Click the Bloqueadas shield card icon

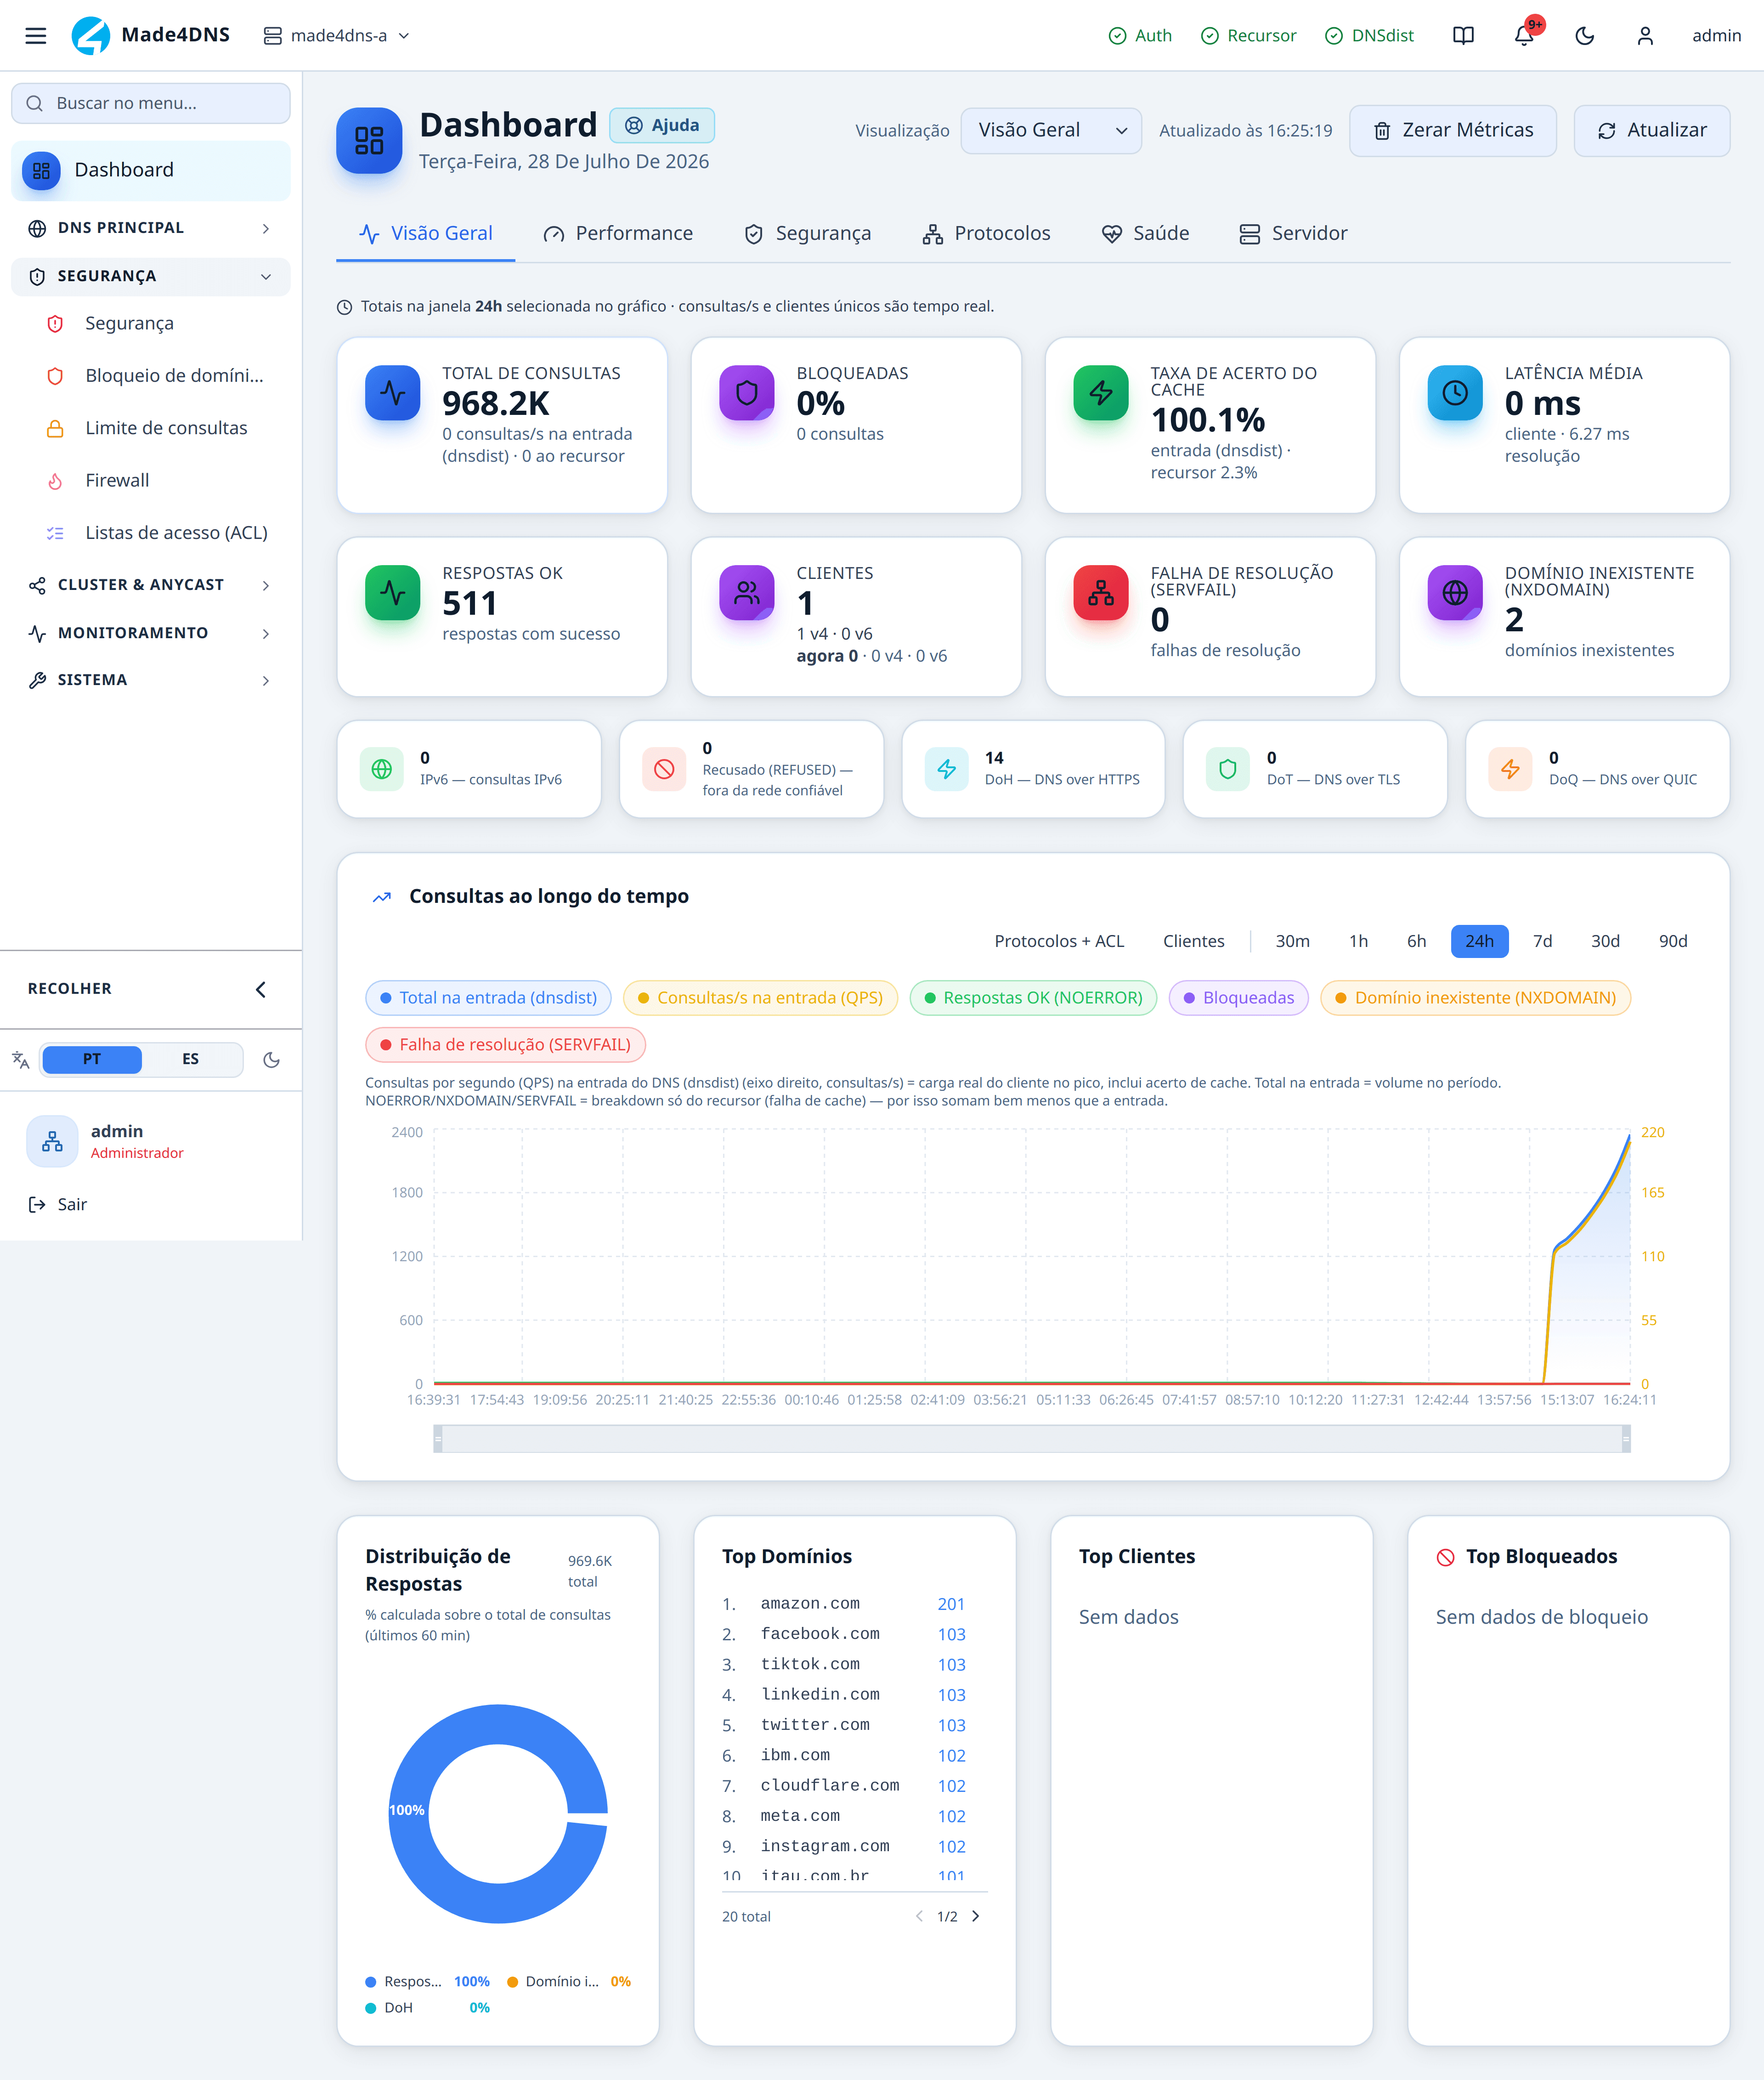click(747, 393)
